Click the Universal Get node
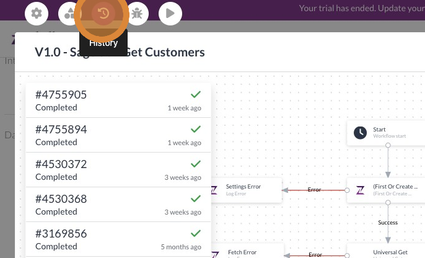The width and height of the screenshot is (425, 258). (386, 251)
